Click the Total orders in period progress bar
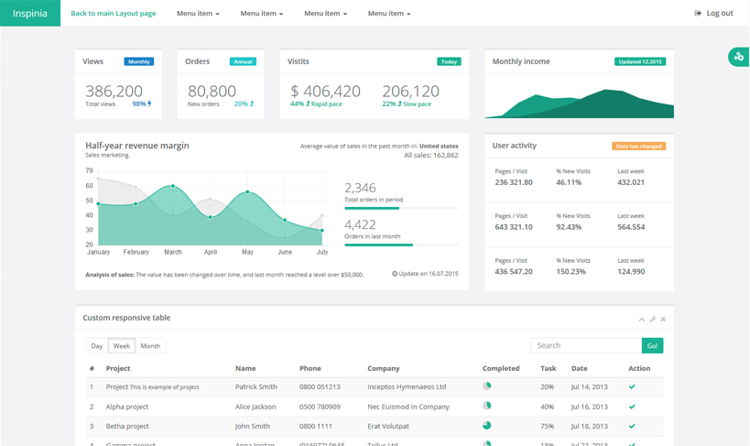Screen dimensions: 750x446 (400, 209)
